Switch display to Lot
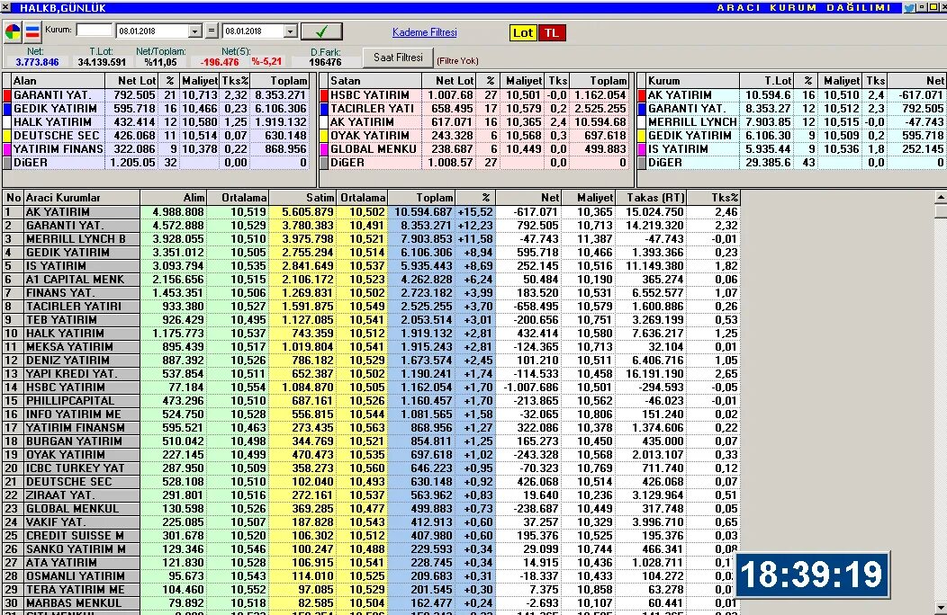This screenshot has width=947, height=615. click(x=523, y=32)
